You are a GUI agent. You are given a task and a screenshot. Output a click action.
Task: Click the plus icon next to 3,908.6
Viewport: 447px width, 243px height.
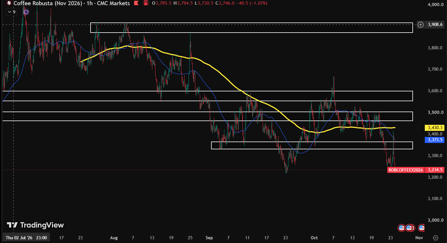click(421, 25)
